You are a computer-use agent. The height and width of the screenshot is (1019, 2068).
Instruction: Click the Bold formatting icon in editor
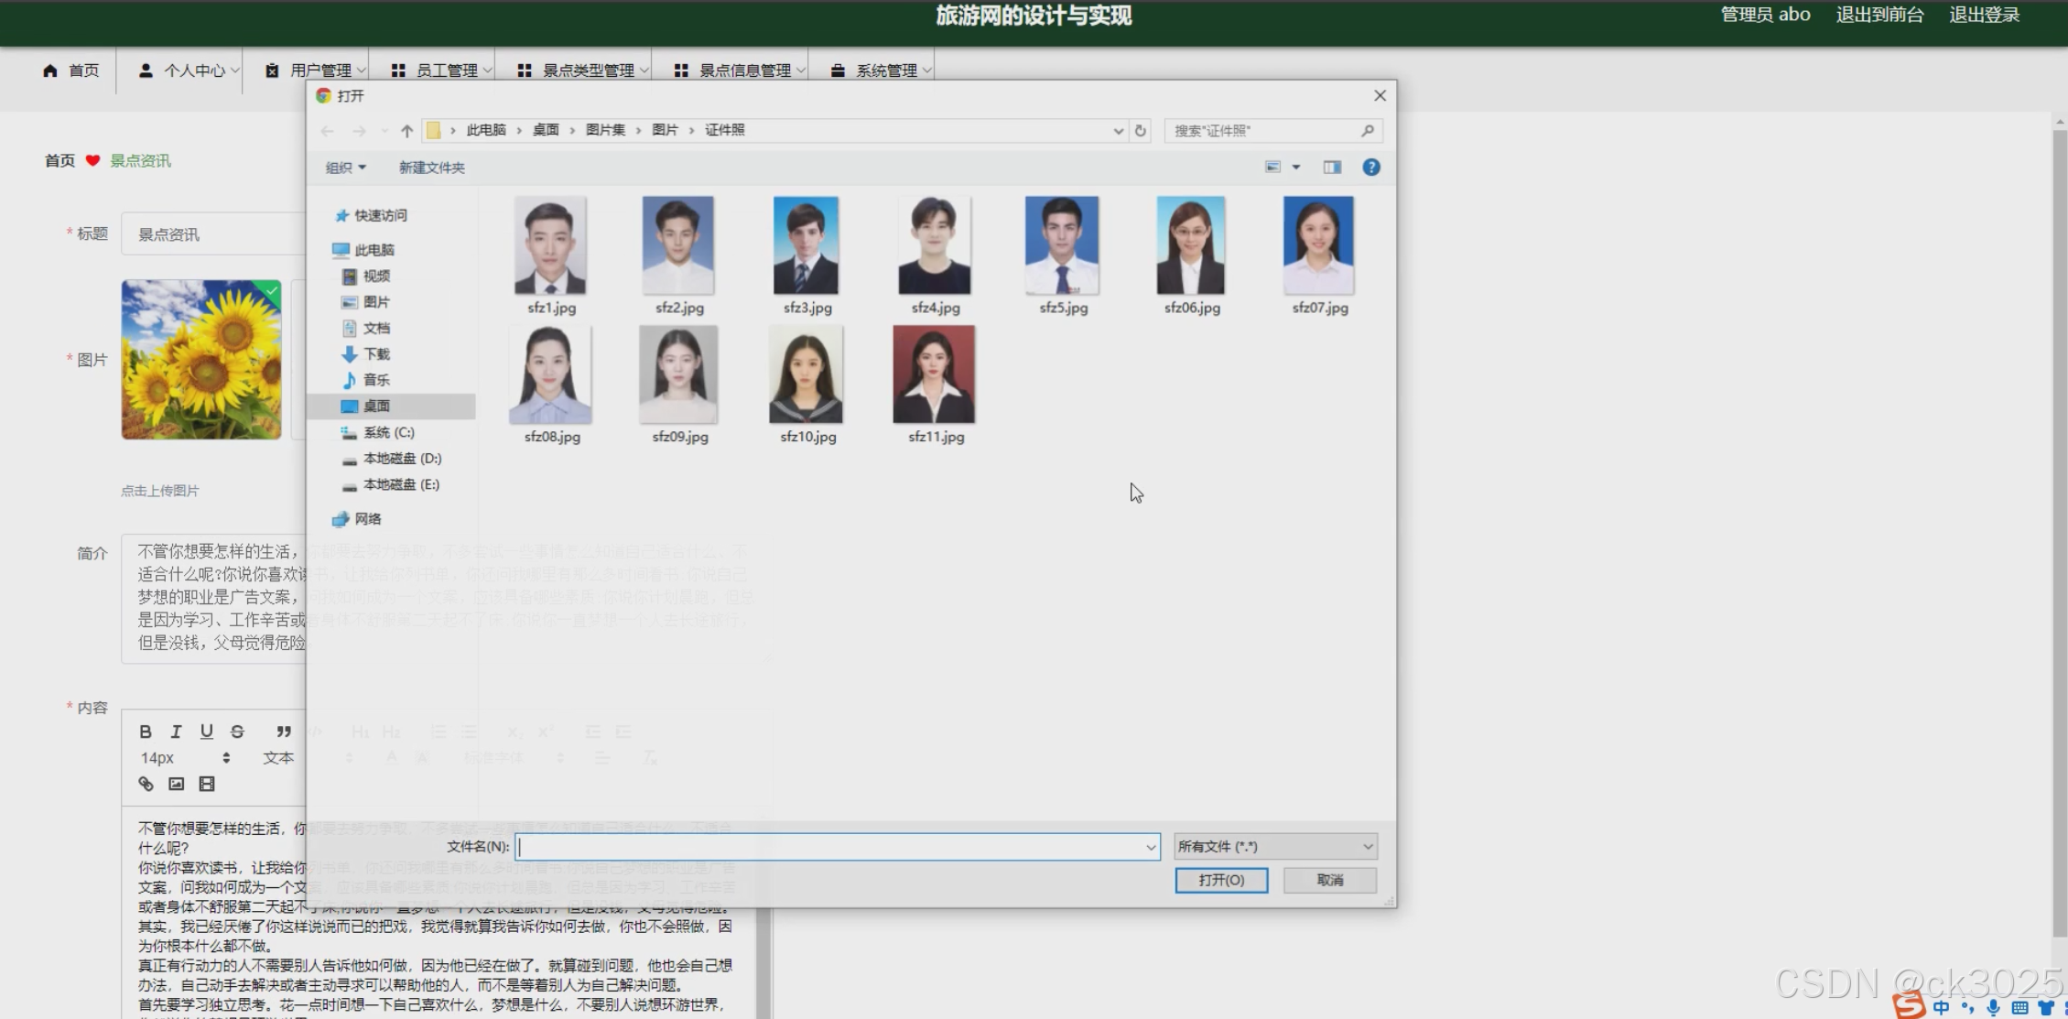146,732
